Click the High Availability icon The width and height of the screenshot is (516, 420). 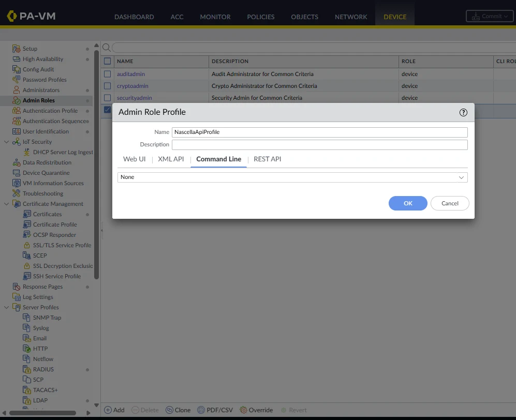pos(16,59)
